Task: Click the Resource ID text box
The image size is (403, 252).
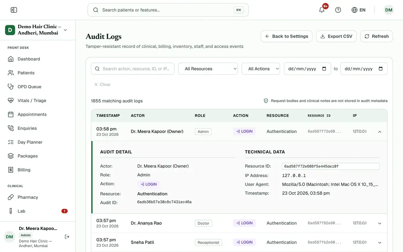Action: [331, 166]
